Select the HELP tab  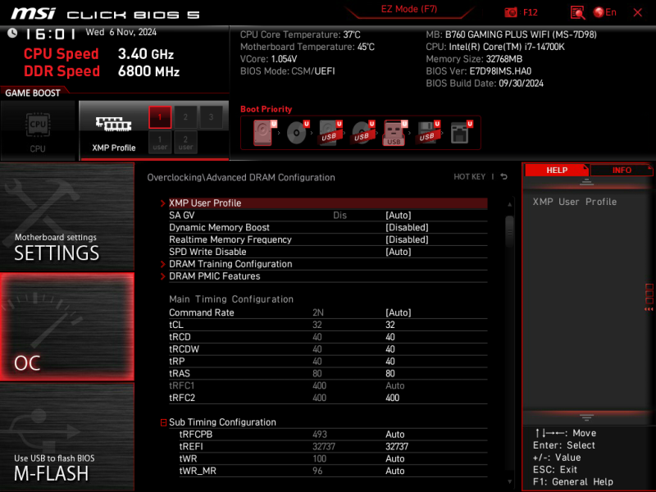tap(557, 170)
